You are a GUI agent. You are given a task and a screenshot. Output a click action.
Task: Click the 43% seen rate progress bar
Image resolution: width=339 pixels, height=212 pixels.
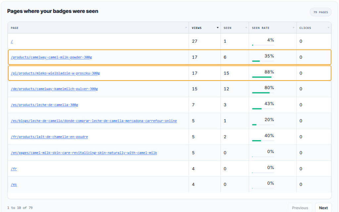point(263,109)
